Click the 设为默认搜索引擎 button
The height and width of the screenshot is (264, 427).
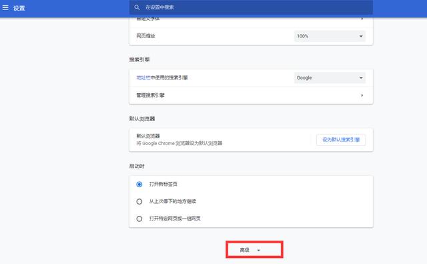pos(341,140)
